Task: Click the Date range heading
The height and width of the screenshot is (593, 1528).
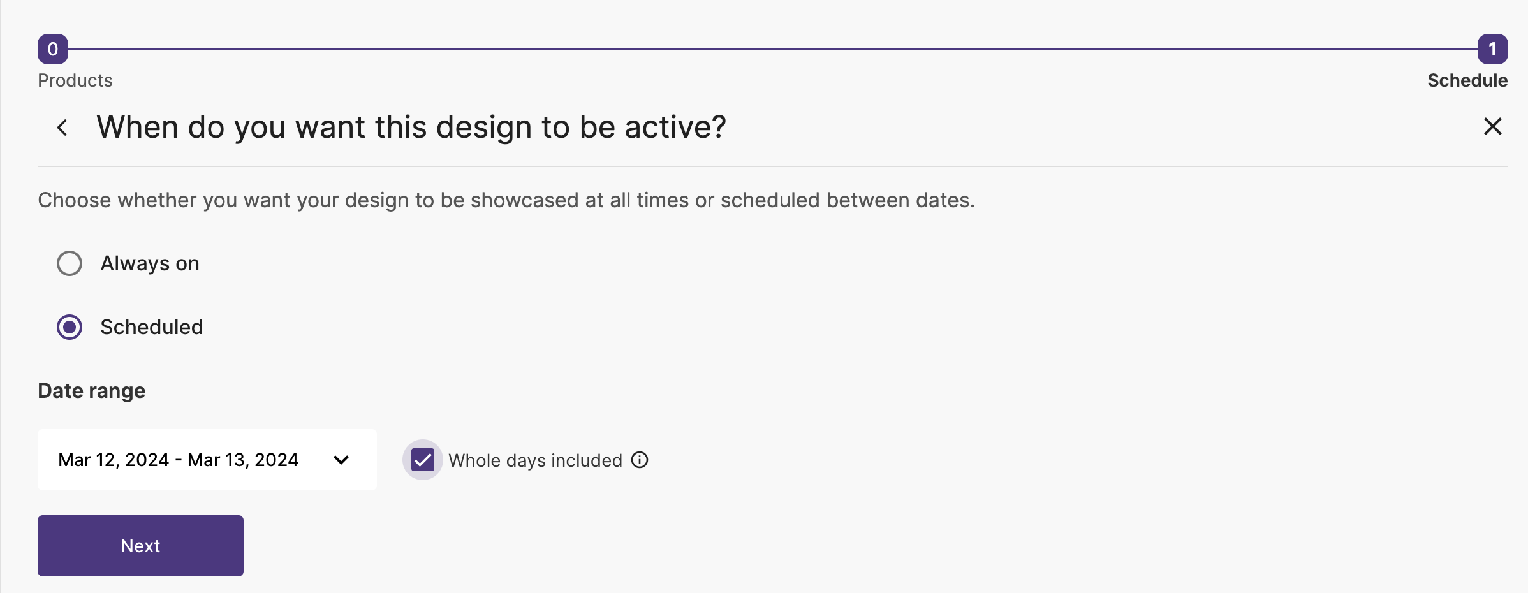Action: [92, 391]
